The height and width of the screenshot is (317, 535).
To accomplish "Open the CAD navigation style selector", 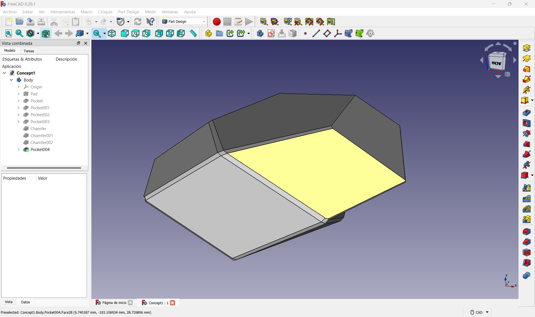I will [479, 312].
